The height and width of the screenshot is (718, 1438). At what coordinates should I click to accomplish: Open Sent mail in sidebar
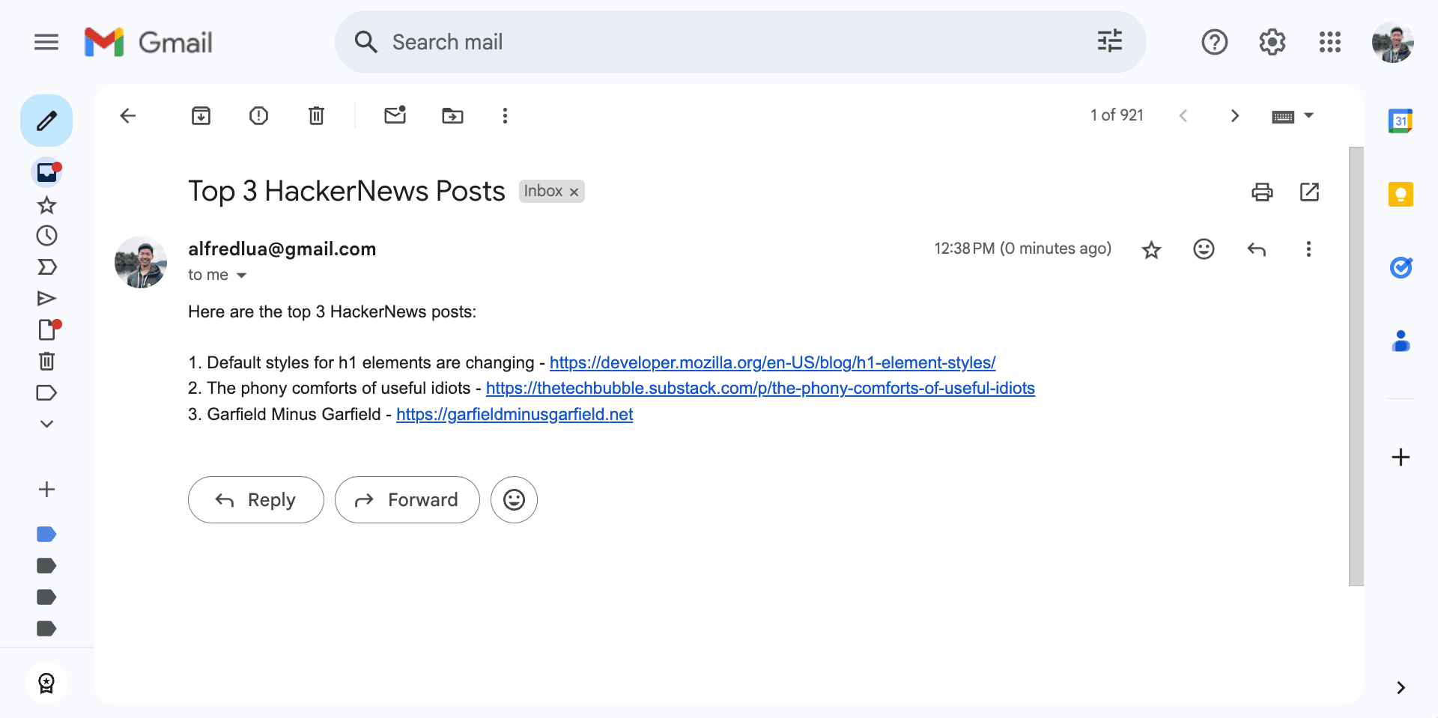[46, 299]
